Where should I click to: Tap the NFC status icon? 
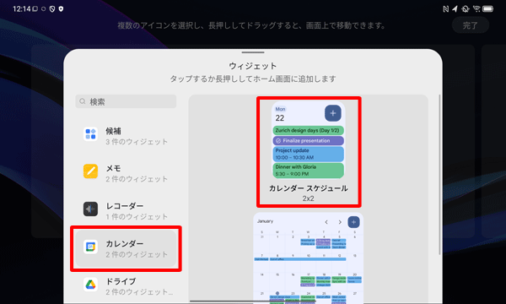pyautogui.click(x=446, y=9)
